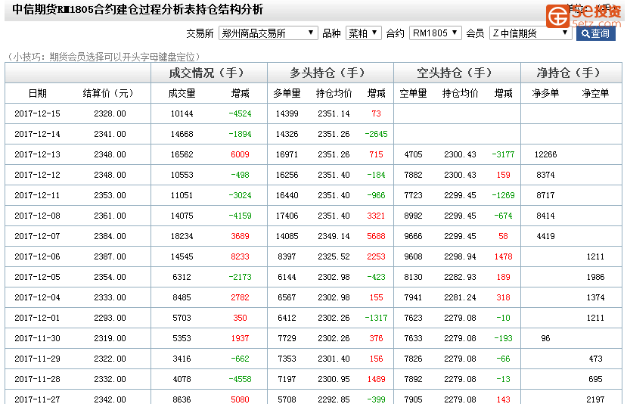Click long position value 17406

(x=287, y=216)
